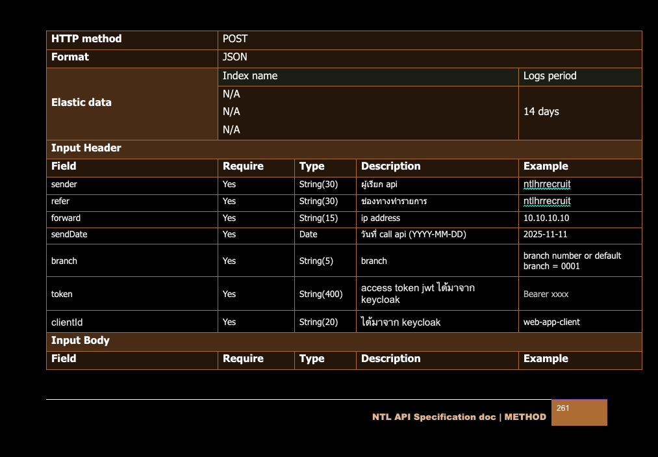This screenshot has height=457, width=658.
Task: Click ntlhrrecruit example in refer row
Action: pos(547,202)
